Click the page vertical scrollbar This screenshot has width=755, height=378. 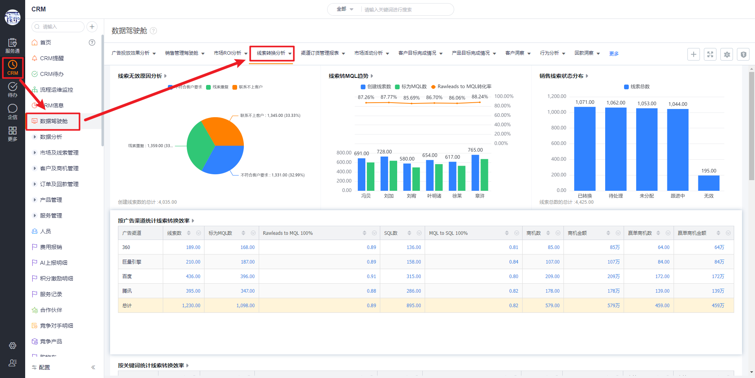tap(751, 126)
